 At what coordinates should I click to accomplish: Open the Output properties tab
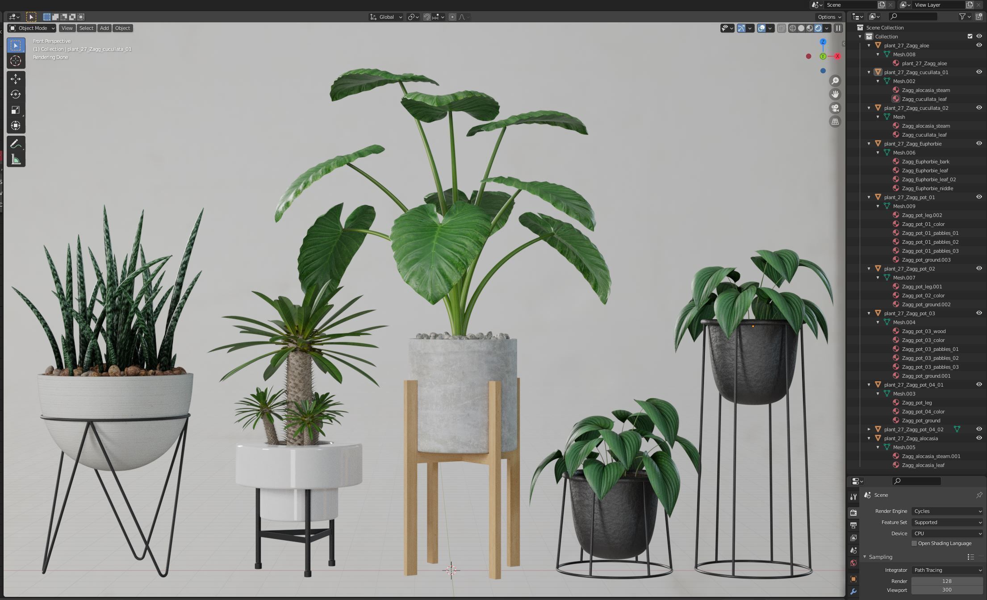click(853, 525)
